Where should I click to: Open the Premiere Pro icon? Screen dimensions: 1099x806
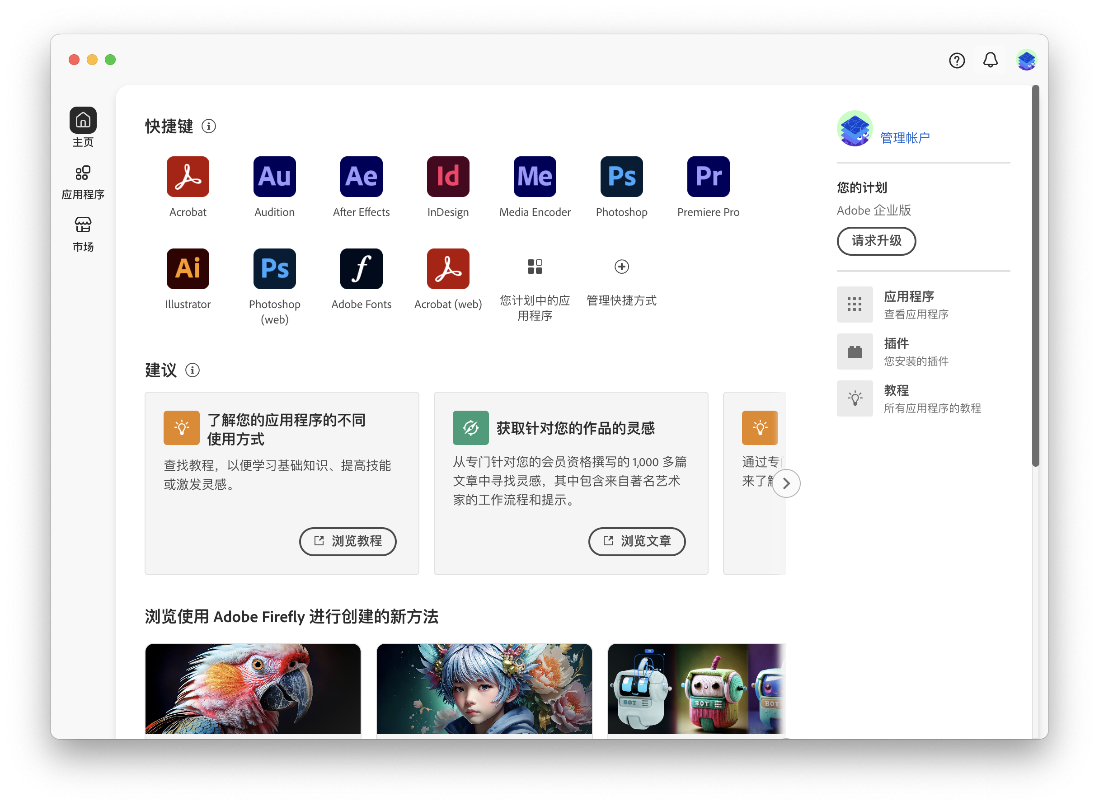point(708,176)
